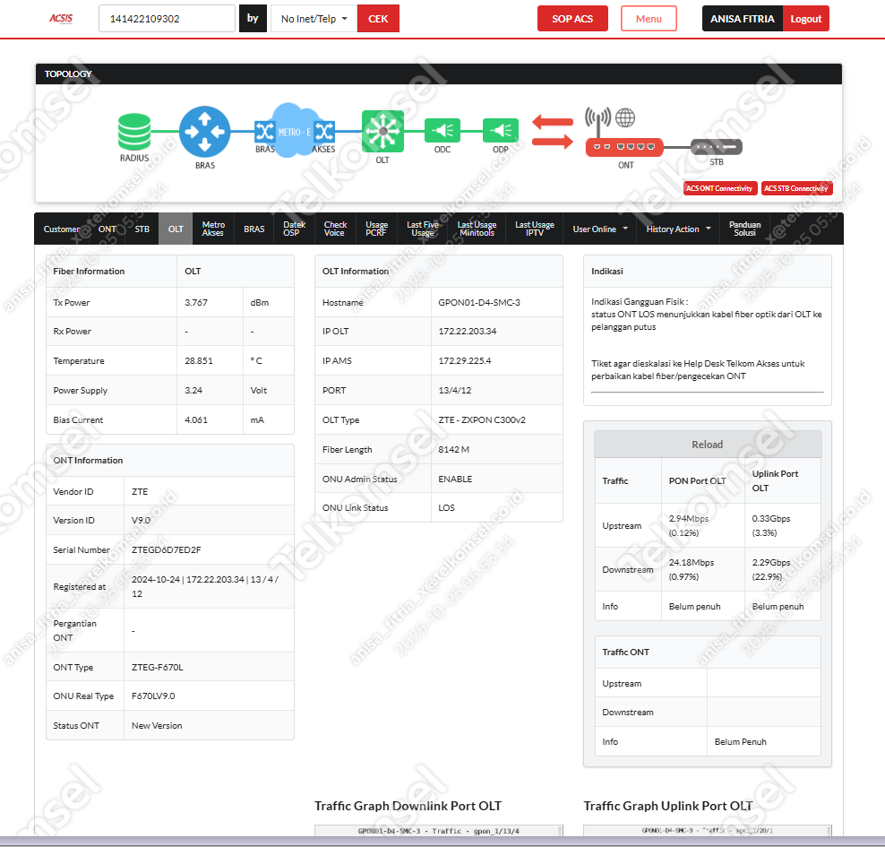Select ONT Type value ZTEG-F670L

pyautogui.click(x=158, y=668)
